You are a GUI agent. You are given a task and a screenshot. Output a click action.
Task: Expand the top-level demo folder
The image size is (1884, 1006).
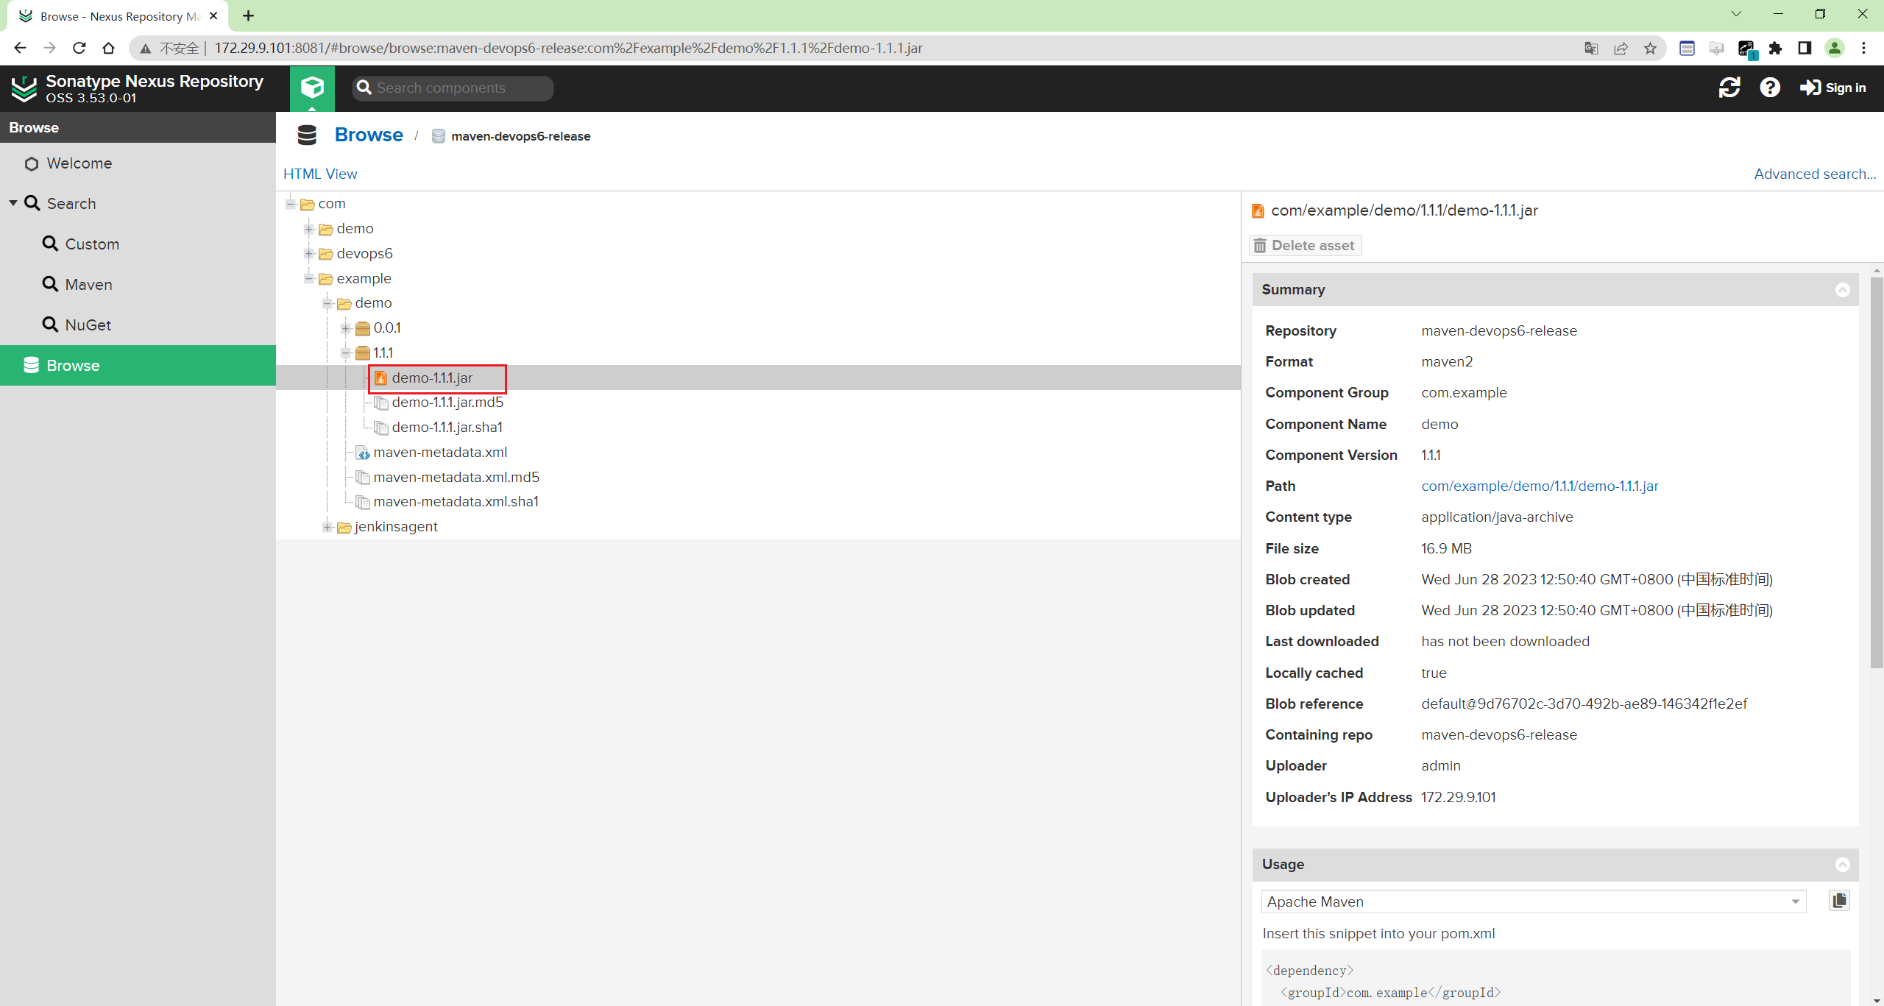[x=310, y=229]
